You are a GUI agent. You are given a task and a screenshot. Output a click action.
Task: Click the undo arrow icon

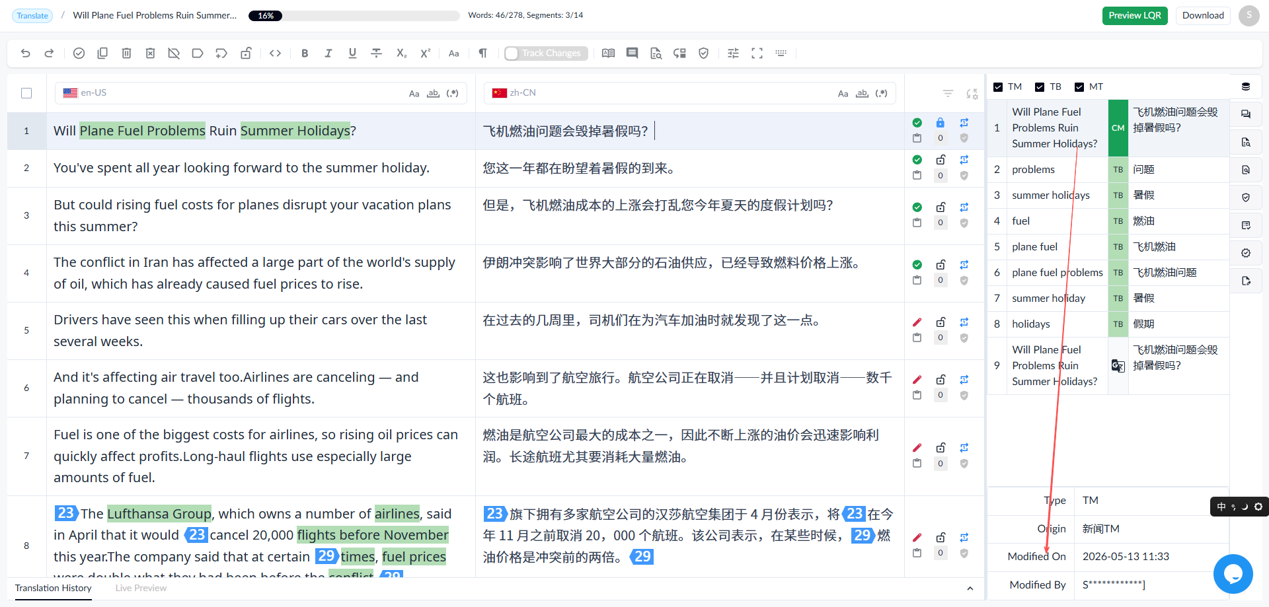26,54
